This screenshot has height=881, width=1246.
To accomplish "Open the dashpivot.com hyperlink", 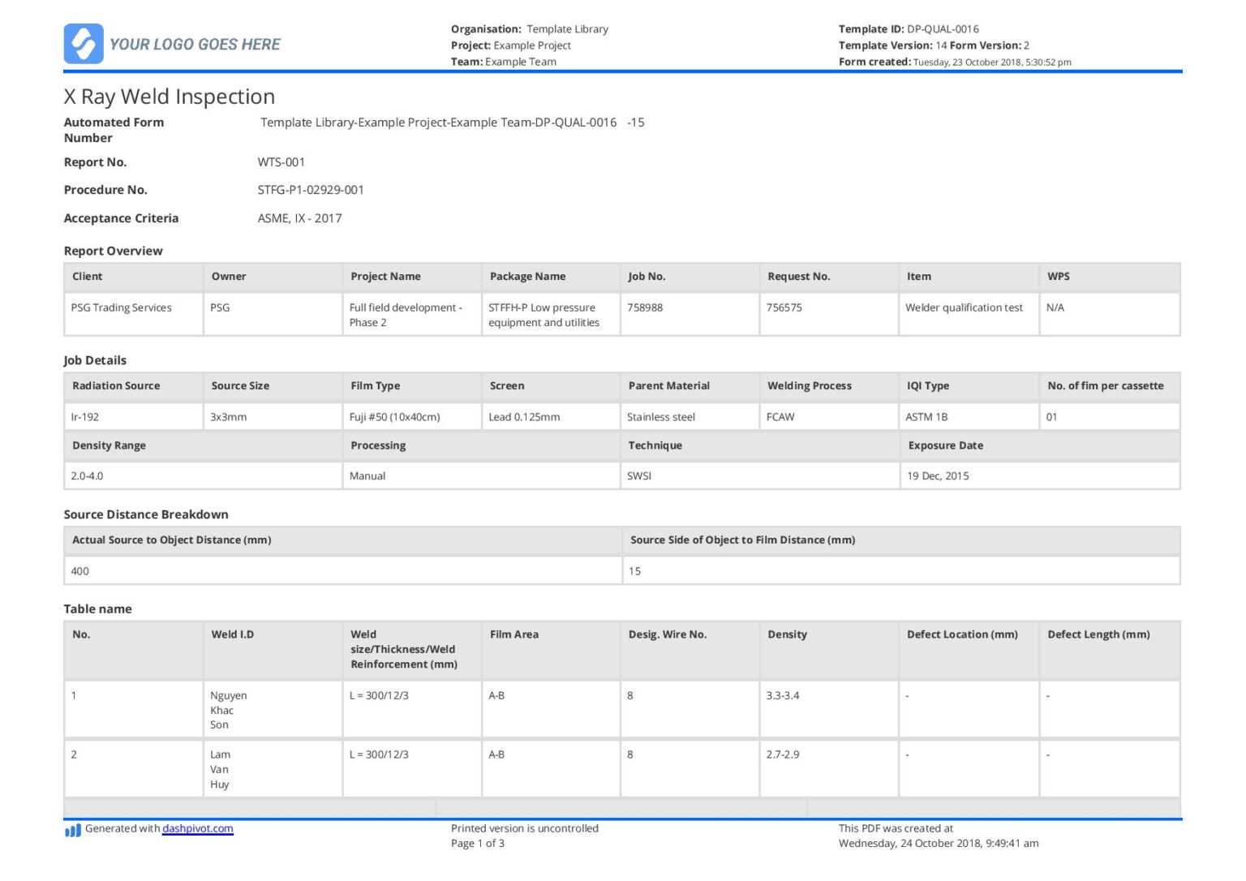I will click(197, 828).
